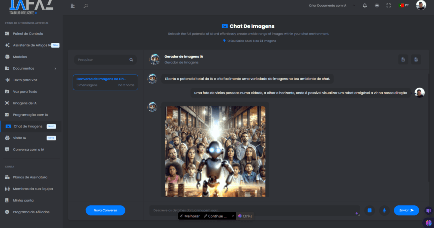Open Planos de Assinatura in the sidebar

point(30,177)
